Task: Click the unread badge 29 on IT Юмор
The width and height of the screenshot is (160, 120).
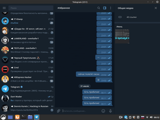Action: pyautogui.click(x=51, y=23)
